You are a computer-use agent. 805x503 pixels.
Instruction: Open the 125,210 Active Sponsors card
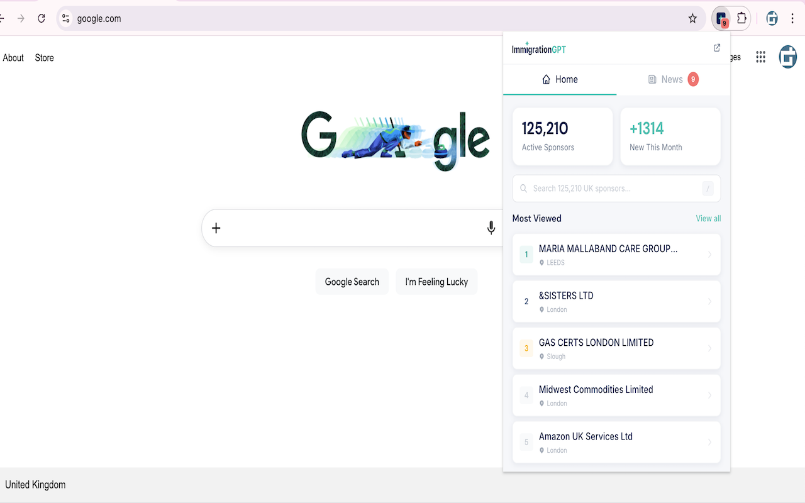(563, 136)
